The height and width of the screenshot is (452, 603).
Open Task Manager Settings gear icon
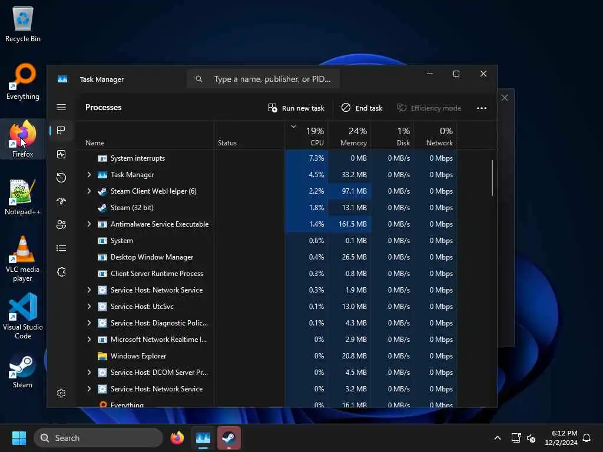point(61,393)
